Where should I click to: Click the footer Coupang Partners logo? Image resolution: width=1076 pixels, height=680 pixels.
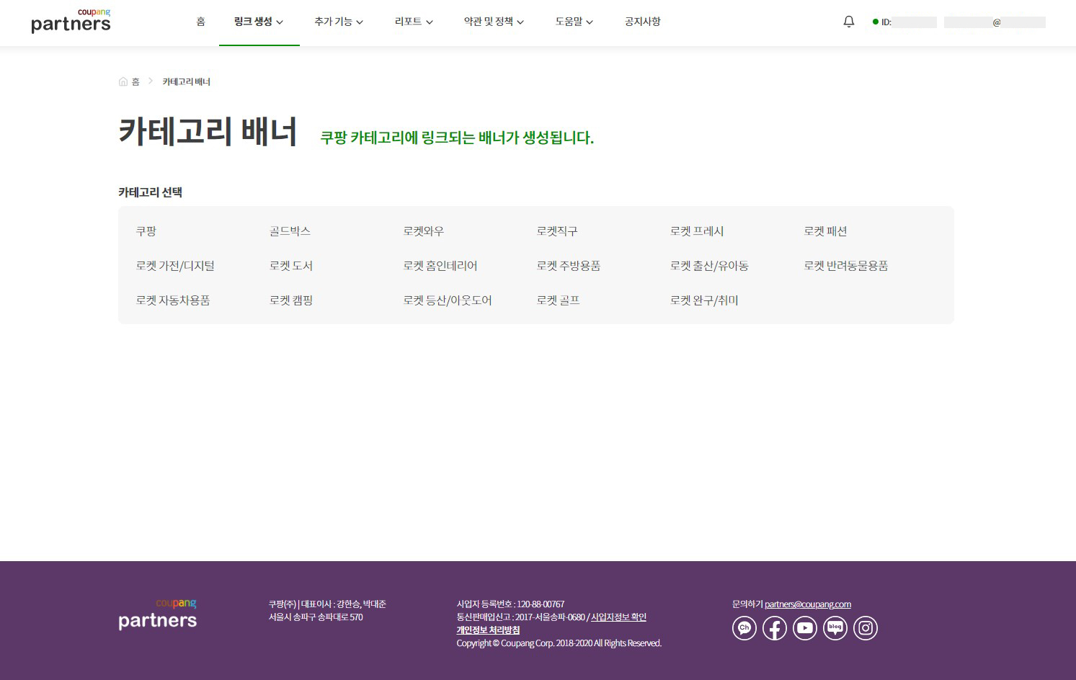coord(157,614)
